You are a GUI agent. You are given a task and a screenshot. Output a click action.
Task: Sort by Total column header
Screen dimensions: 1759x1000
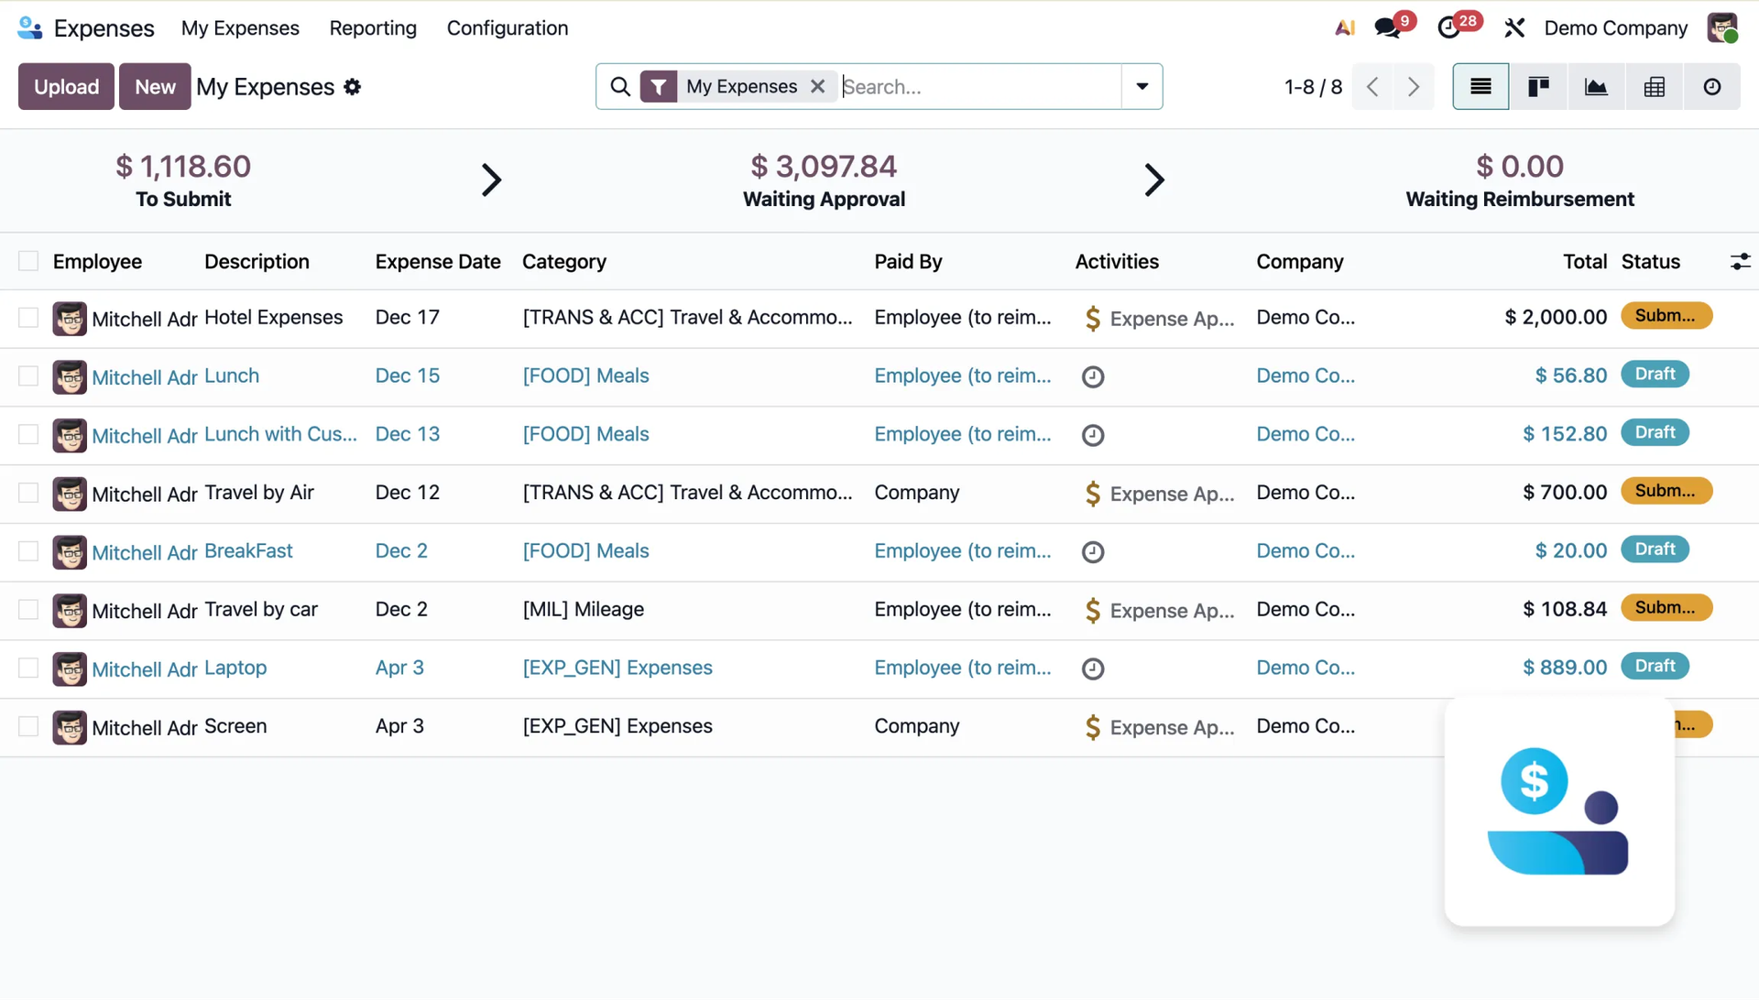tap(1585, 262)
